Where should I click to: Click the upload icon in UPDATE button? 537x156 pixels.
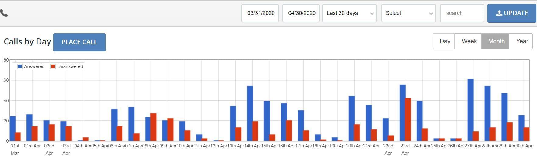(499, 13)
